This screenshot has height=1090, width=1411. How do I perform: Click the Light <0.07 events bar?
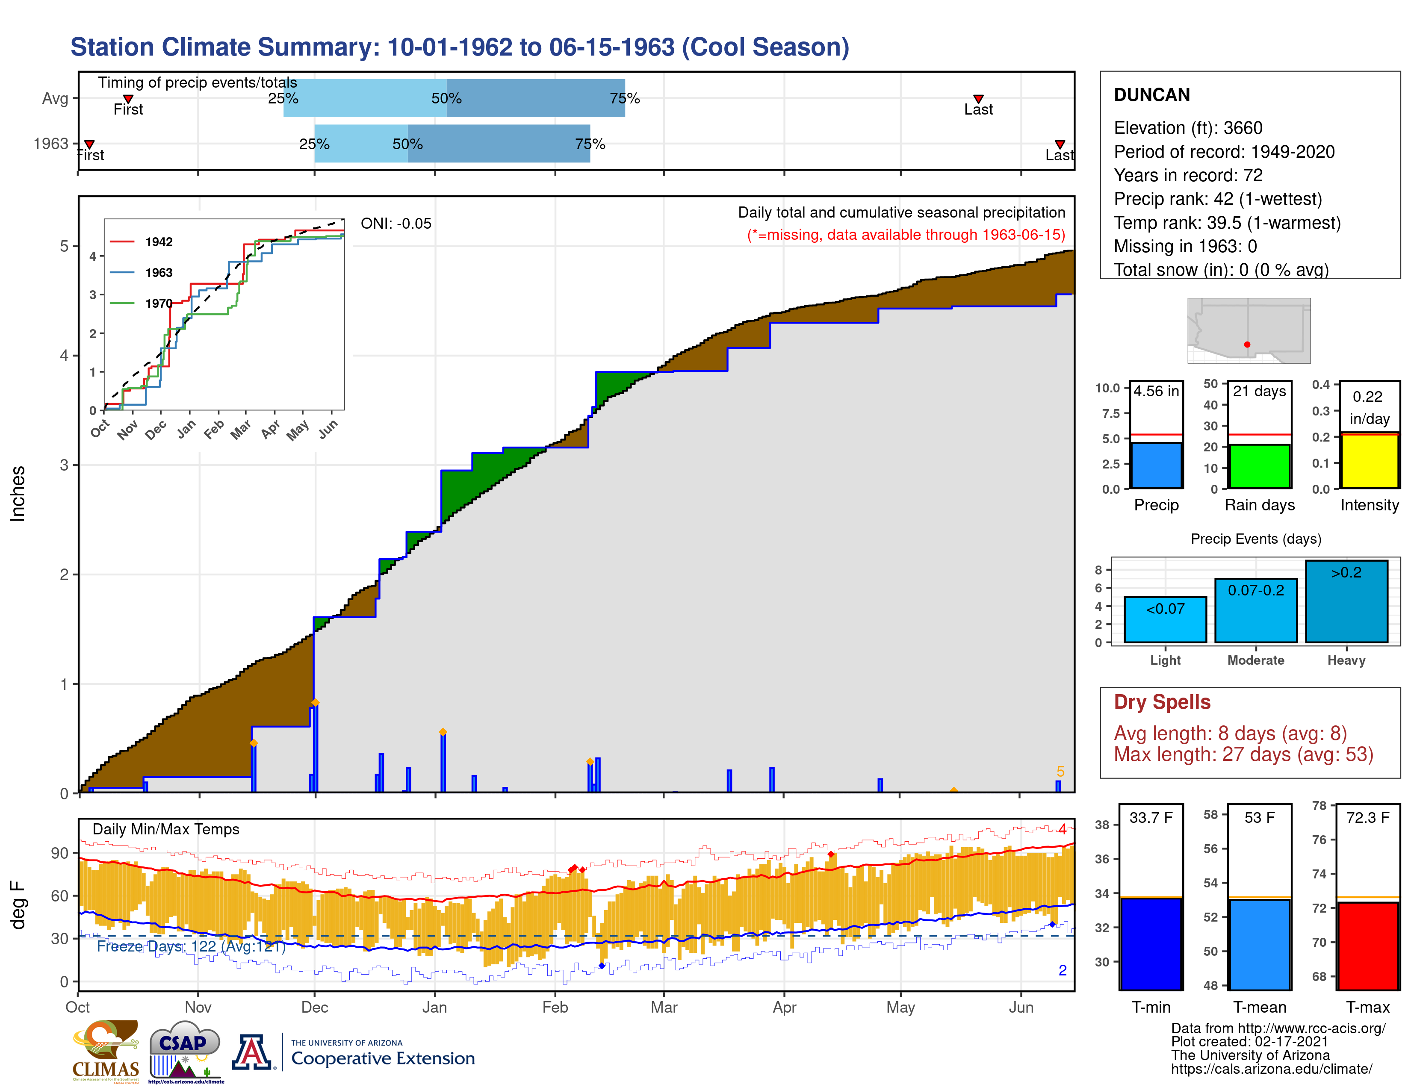[x=1165, y=619]
